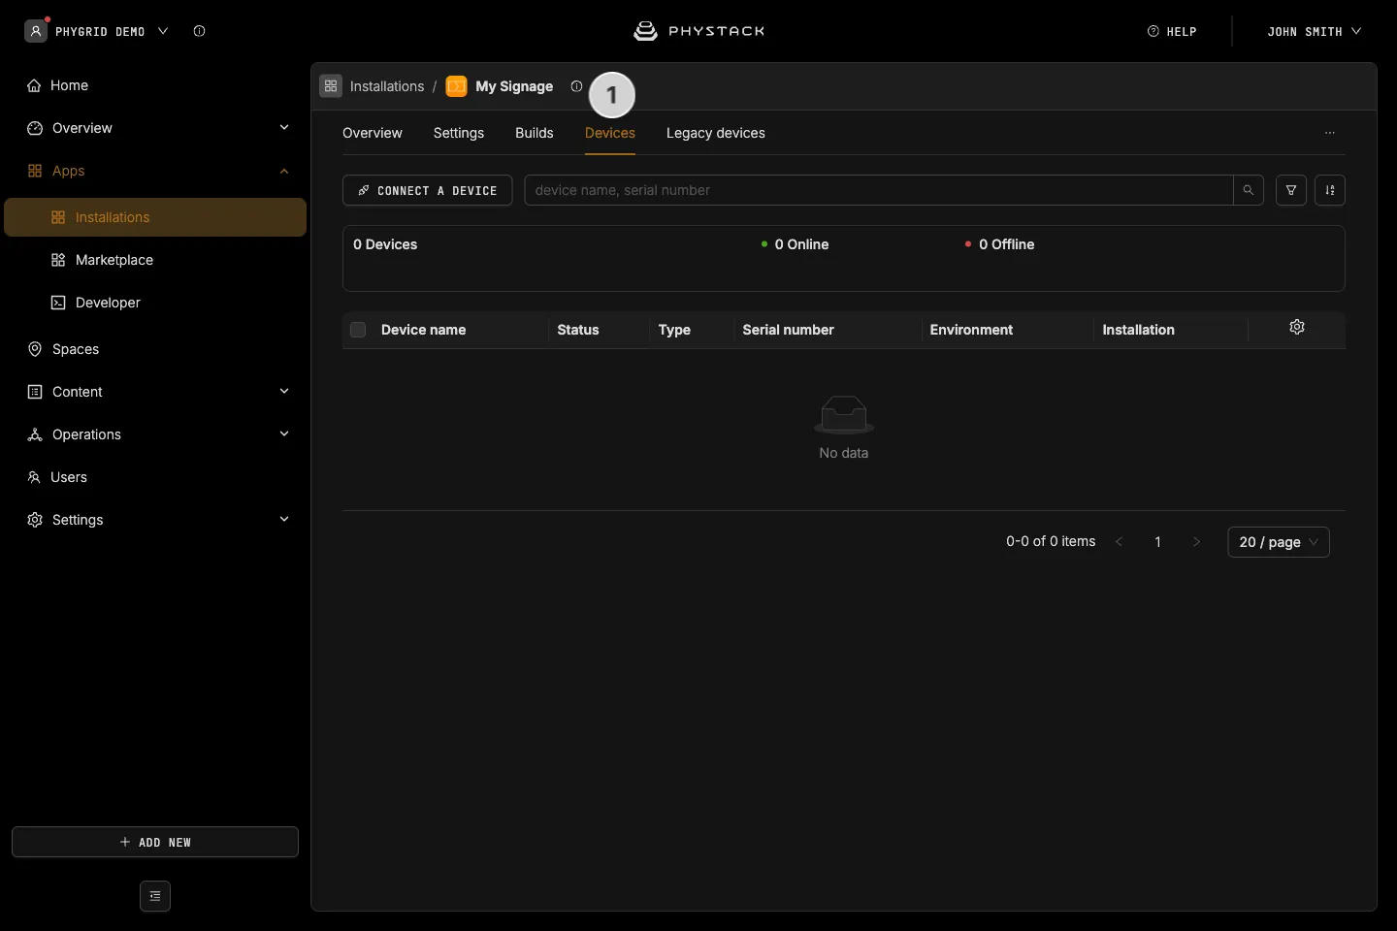Click the search magnifier icon
1397x931 pixels.
pyautogui.click(x=1249, y=190)
